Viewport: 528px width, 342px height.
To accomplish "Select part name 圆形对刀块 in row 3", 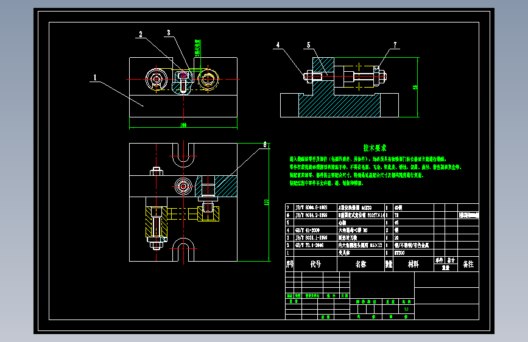I will pyautogui.click(x=348, y=238).
